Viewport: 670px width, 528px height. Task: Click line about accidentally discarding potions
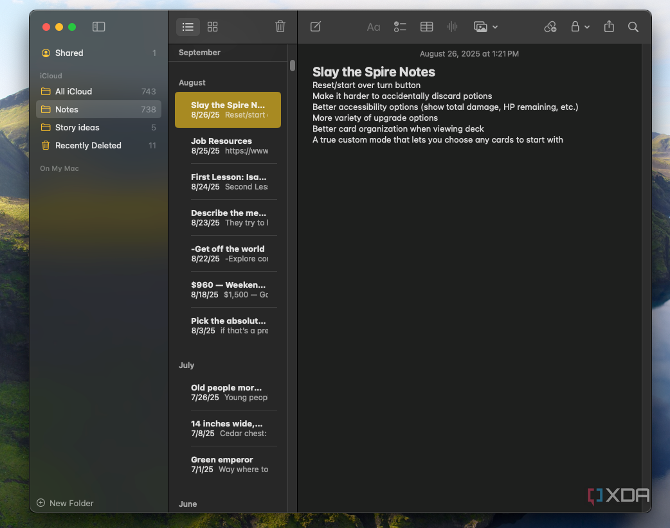(x=402, y=96)
